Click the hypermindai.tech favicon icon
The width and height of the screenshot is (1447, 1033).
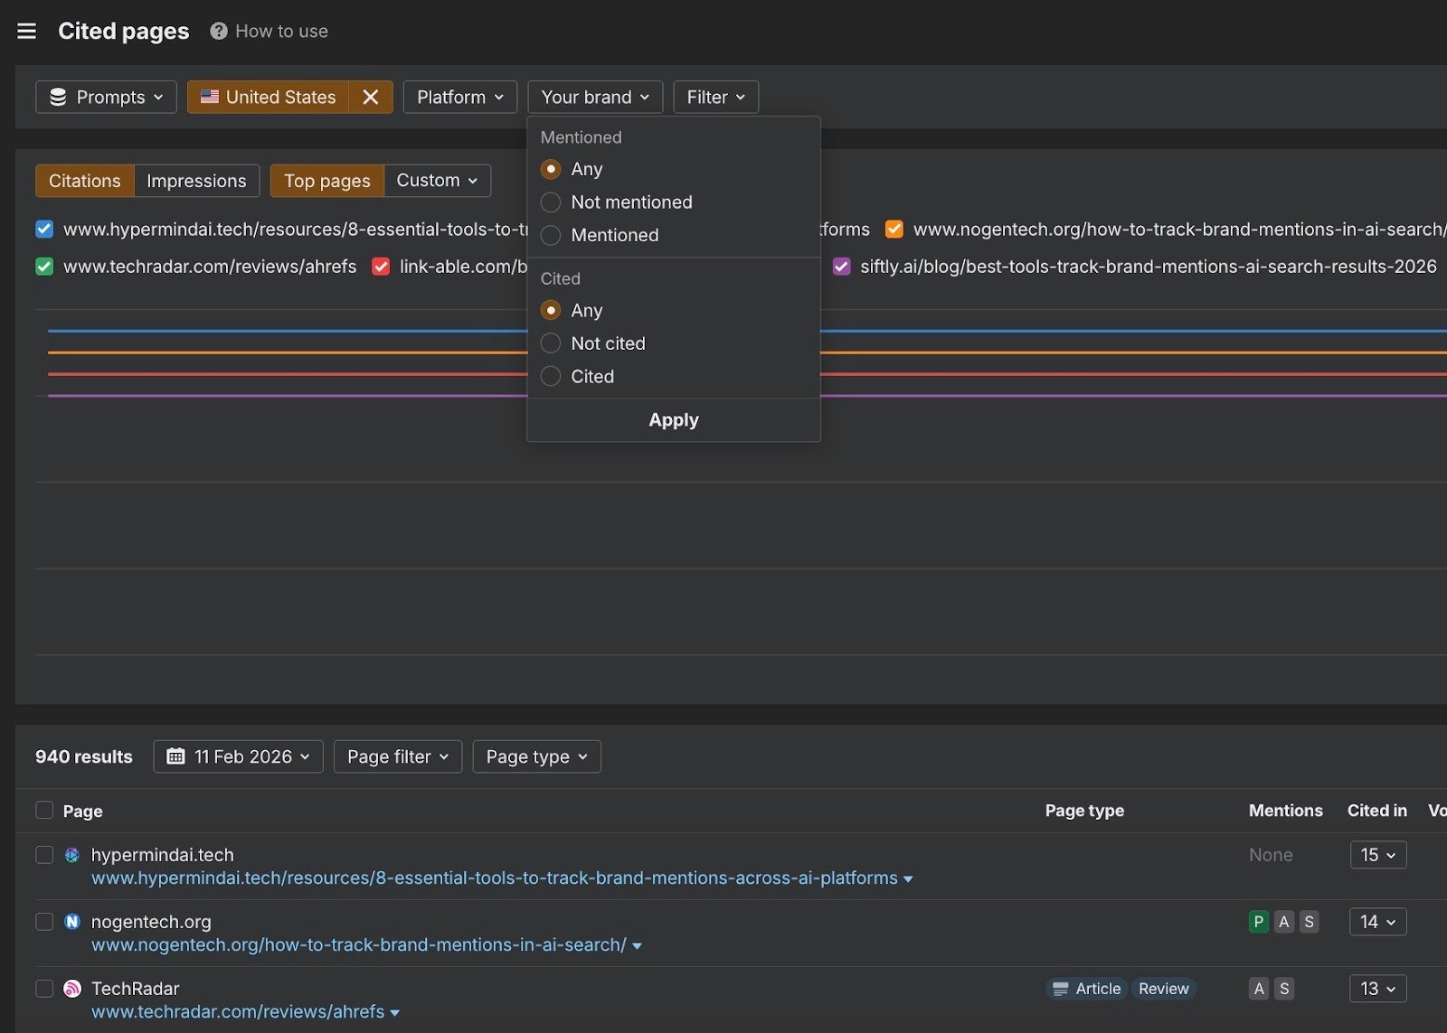click(x=72, y=855)
